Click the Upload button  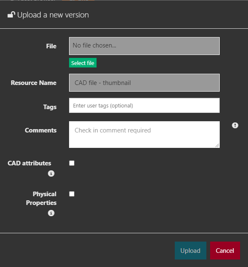191,250
